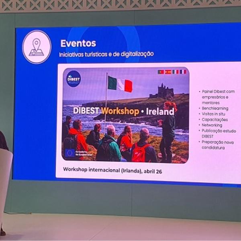Click the European Union flag logo
The width and height of the screenshot is (241, 241).
(69, 152)
